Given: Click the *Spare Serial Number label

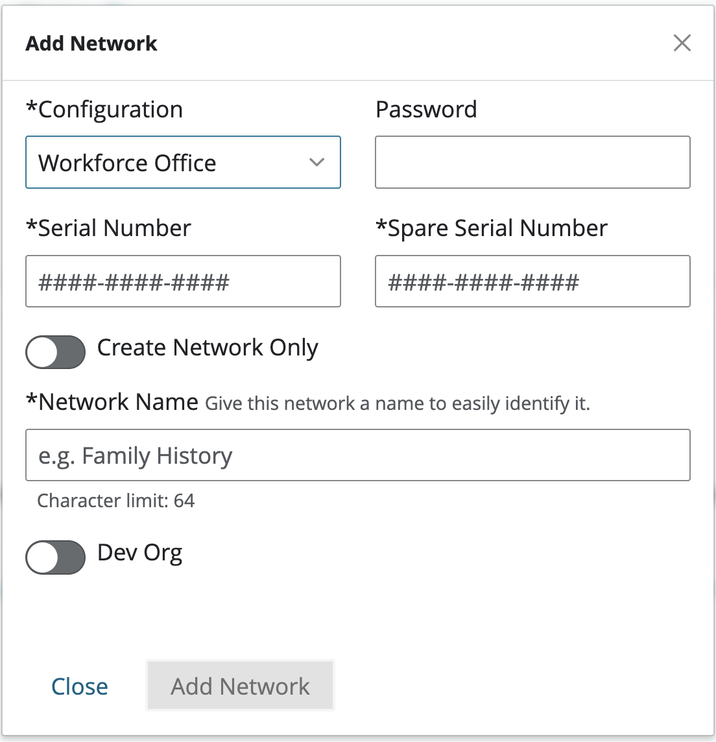Looking at the screenshot, I should (x=492, y=228).
